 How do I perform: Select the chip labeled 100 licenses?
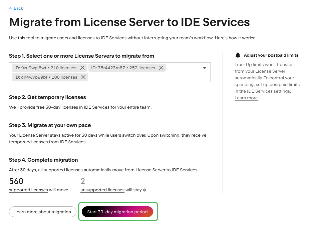pos(46,77)
